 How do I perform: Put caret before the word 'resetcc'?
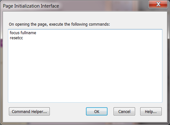[x=10, y=38]
